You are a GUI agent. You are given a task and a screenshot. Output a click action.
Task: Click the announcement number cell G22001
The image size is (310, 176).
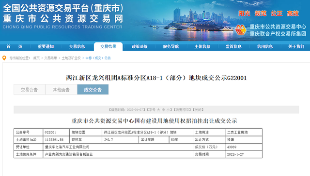pyautogui.click(x=56, y=133)
